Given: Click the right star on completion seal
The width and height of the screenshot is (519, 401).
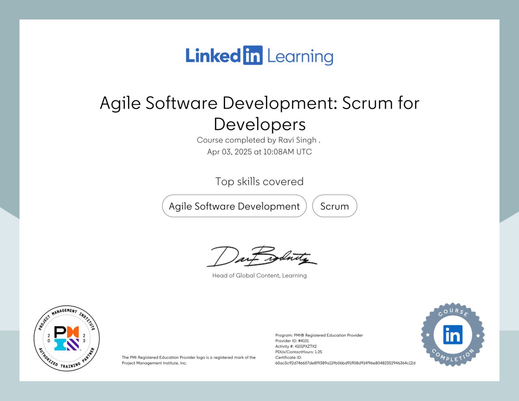Looking at the screenshot, I should point(478,335).
